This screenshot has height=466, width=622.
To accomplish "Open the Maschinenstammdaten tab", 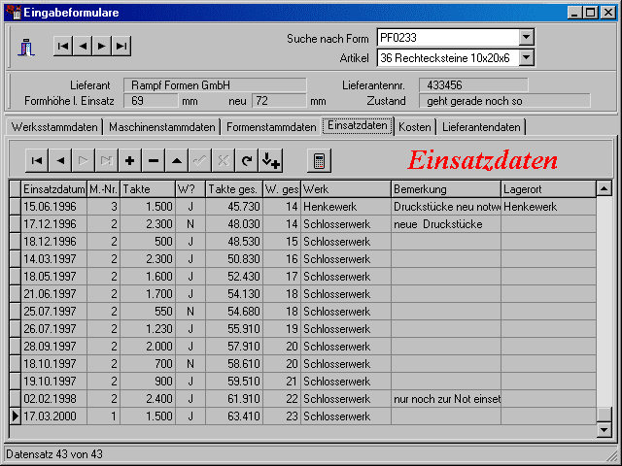I will pos(161,127).
